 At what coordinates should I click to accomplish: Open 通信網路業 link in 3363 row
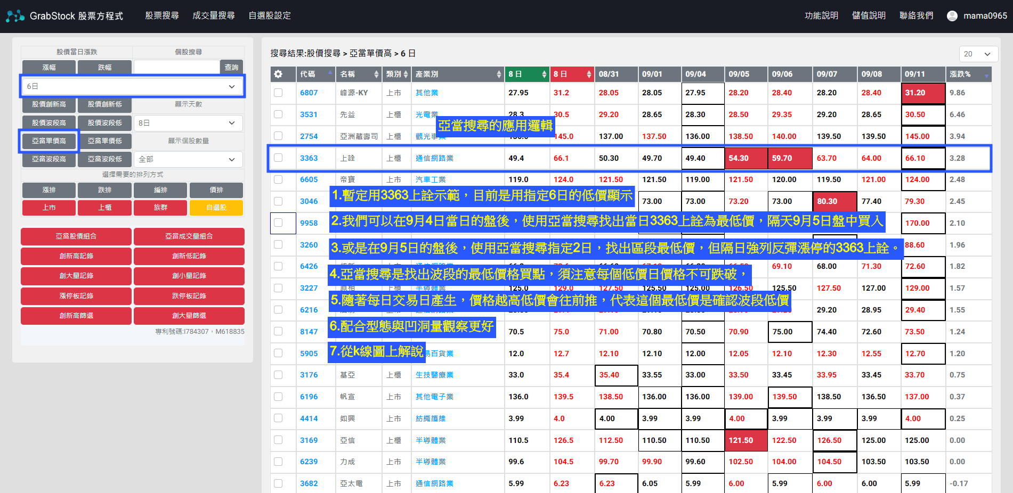point(434,158)
